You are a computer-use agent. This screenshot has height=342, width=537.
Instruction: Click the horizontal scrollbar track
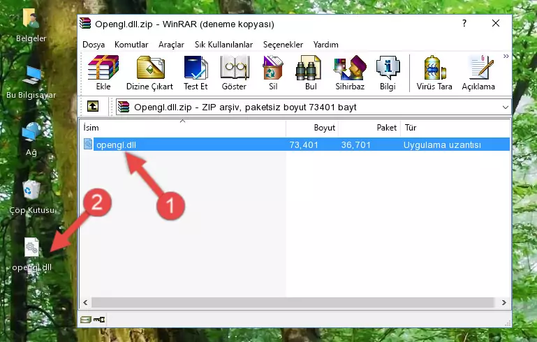coord(293,302)
